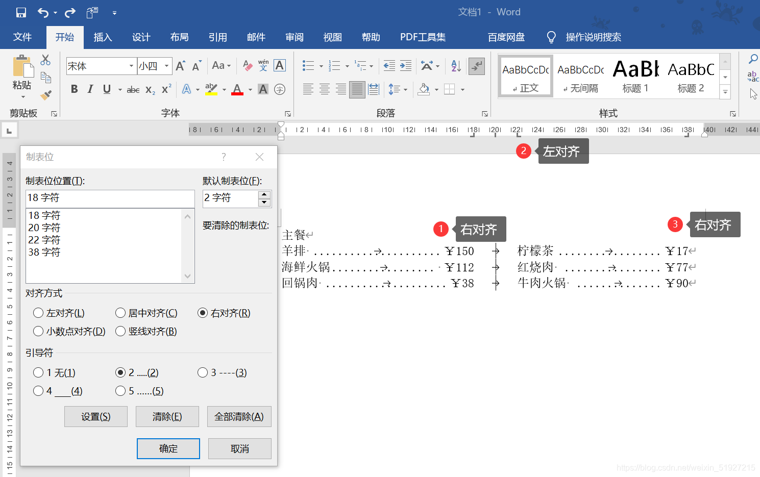This screenshot has height=477, width=760.
Task: Select the red font color swatch
Action: tap(237, 93)
